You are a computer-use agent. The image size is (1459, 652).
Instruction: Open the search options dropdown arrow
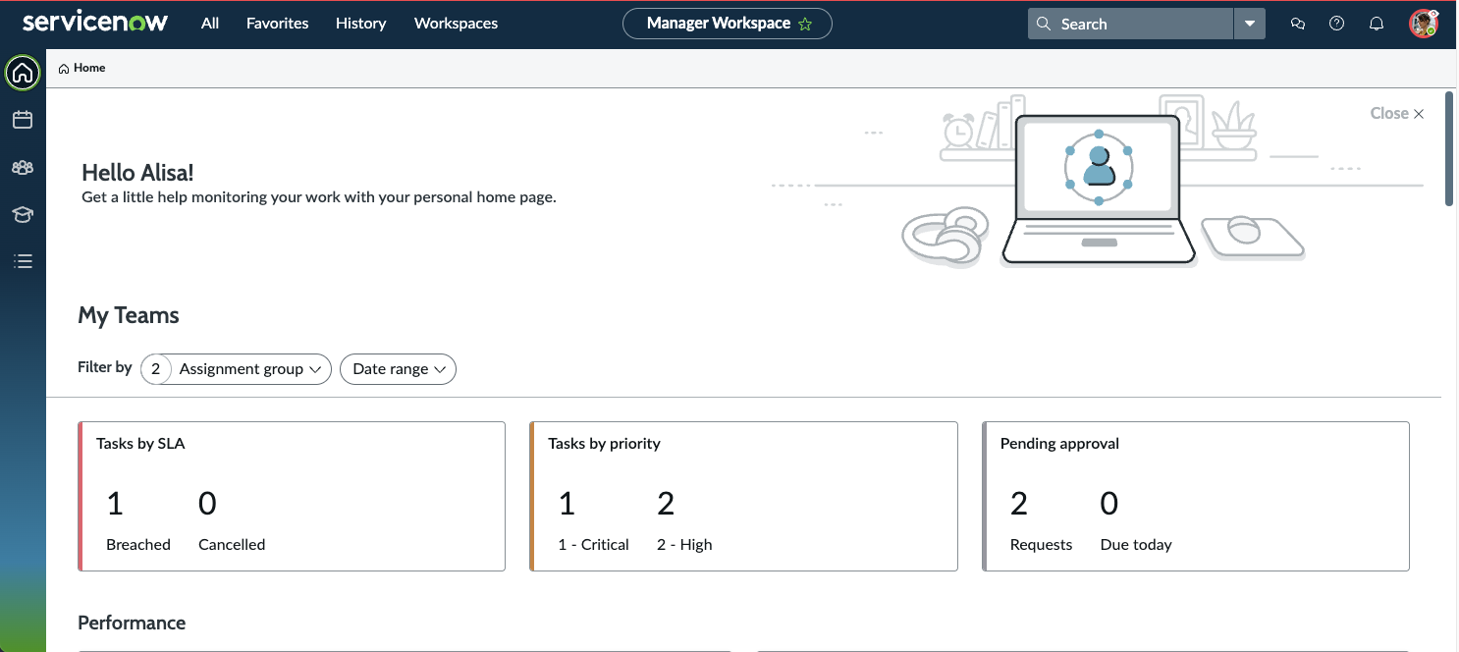(1250, 25)
